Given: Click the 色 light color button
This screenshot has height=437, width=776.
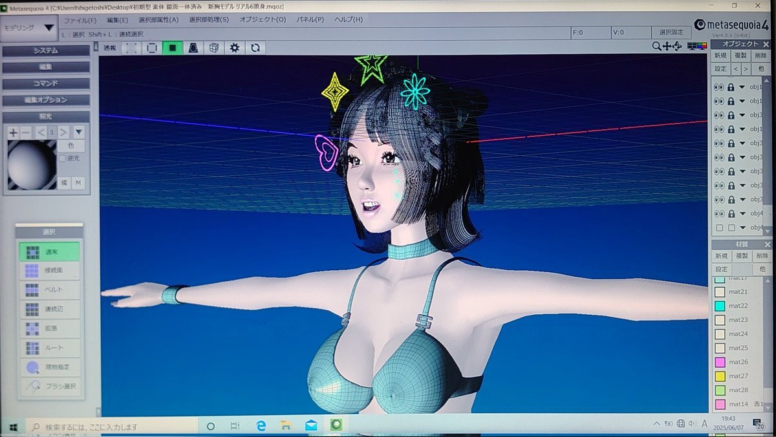Looking at the screenshot, I should point(71,146).
